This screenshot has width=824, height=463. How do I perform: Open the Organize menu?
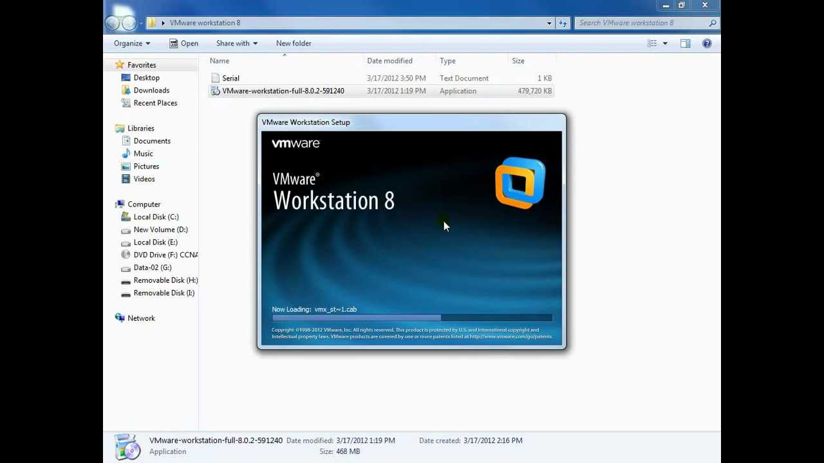click(132, 43)
